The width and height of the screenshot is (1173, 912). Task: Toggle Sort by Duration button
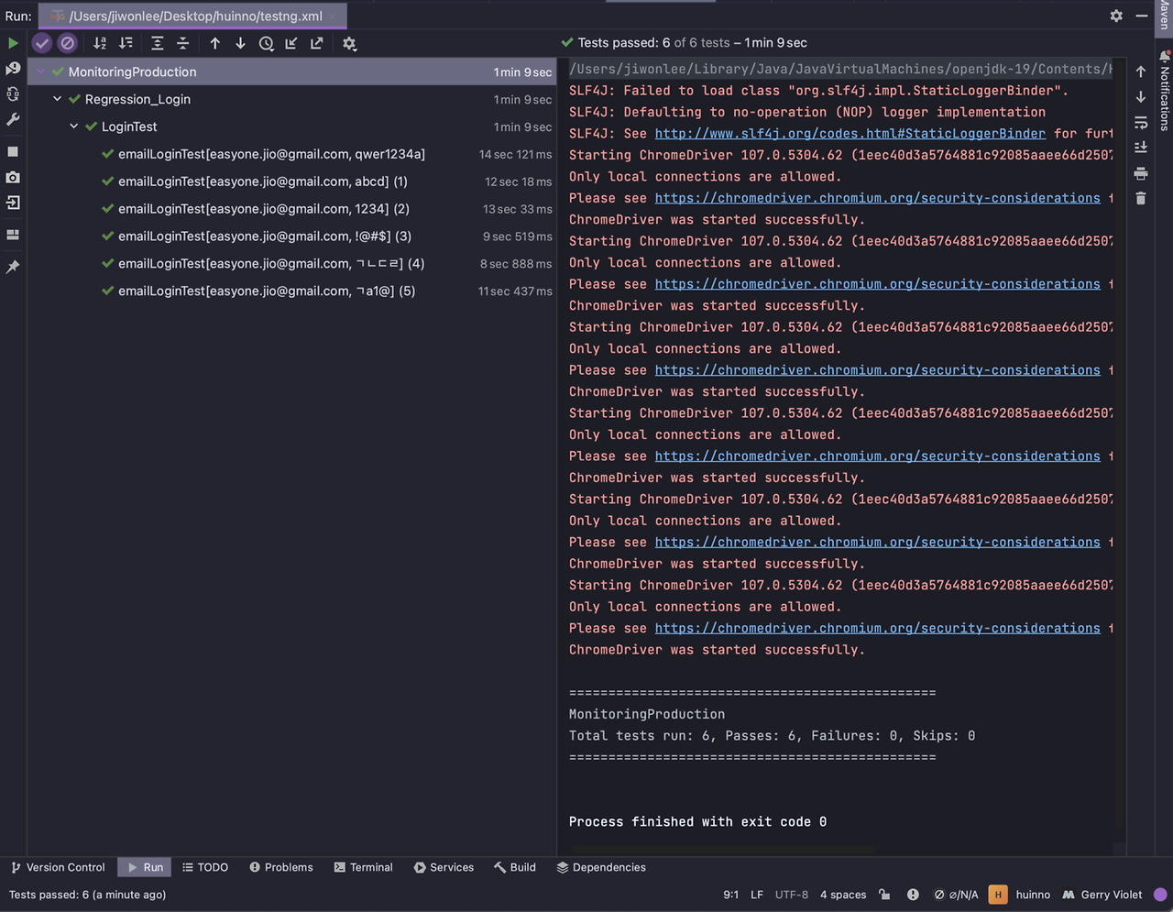[126, 43]
